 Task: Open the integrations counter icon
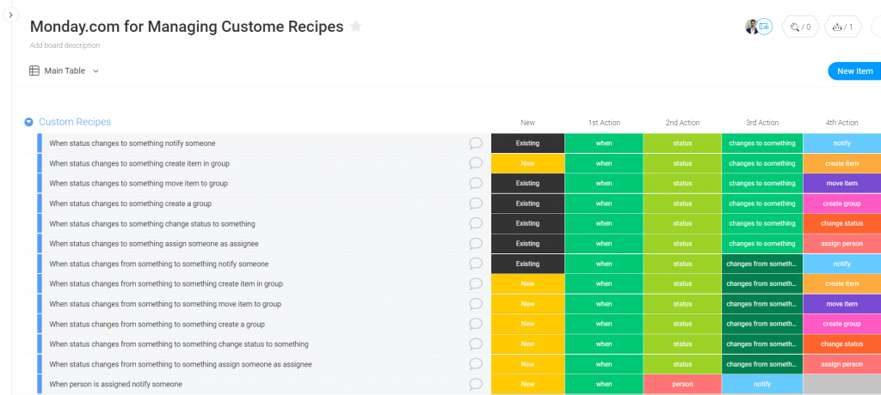tap(800, 27)
